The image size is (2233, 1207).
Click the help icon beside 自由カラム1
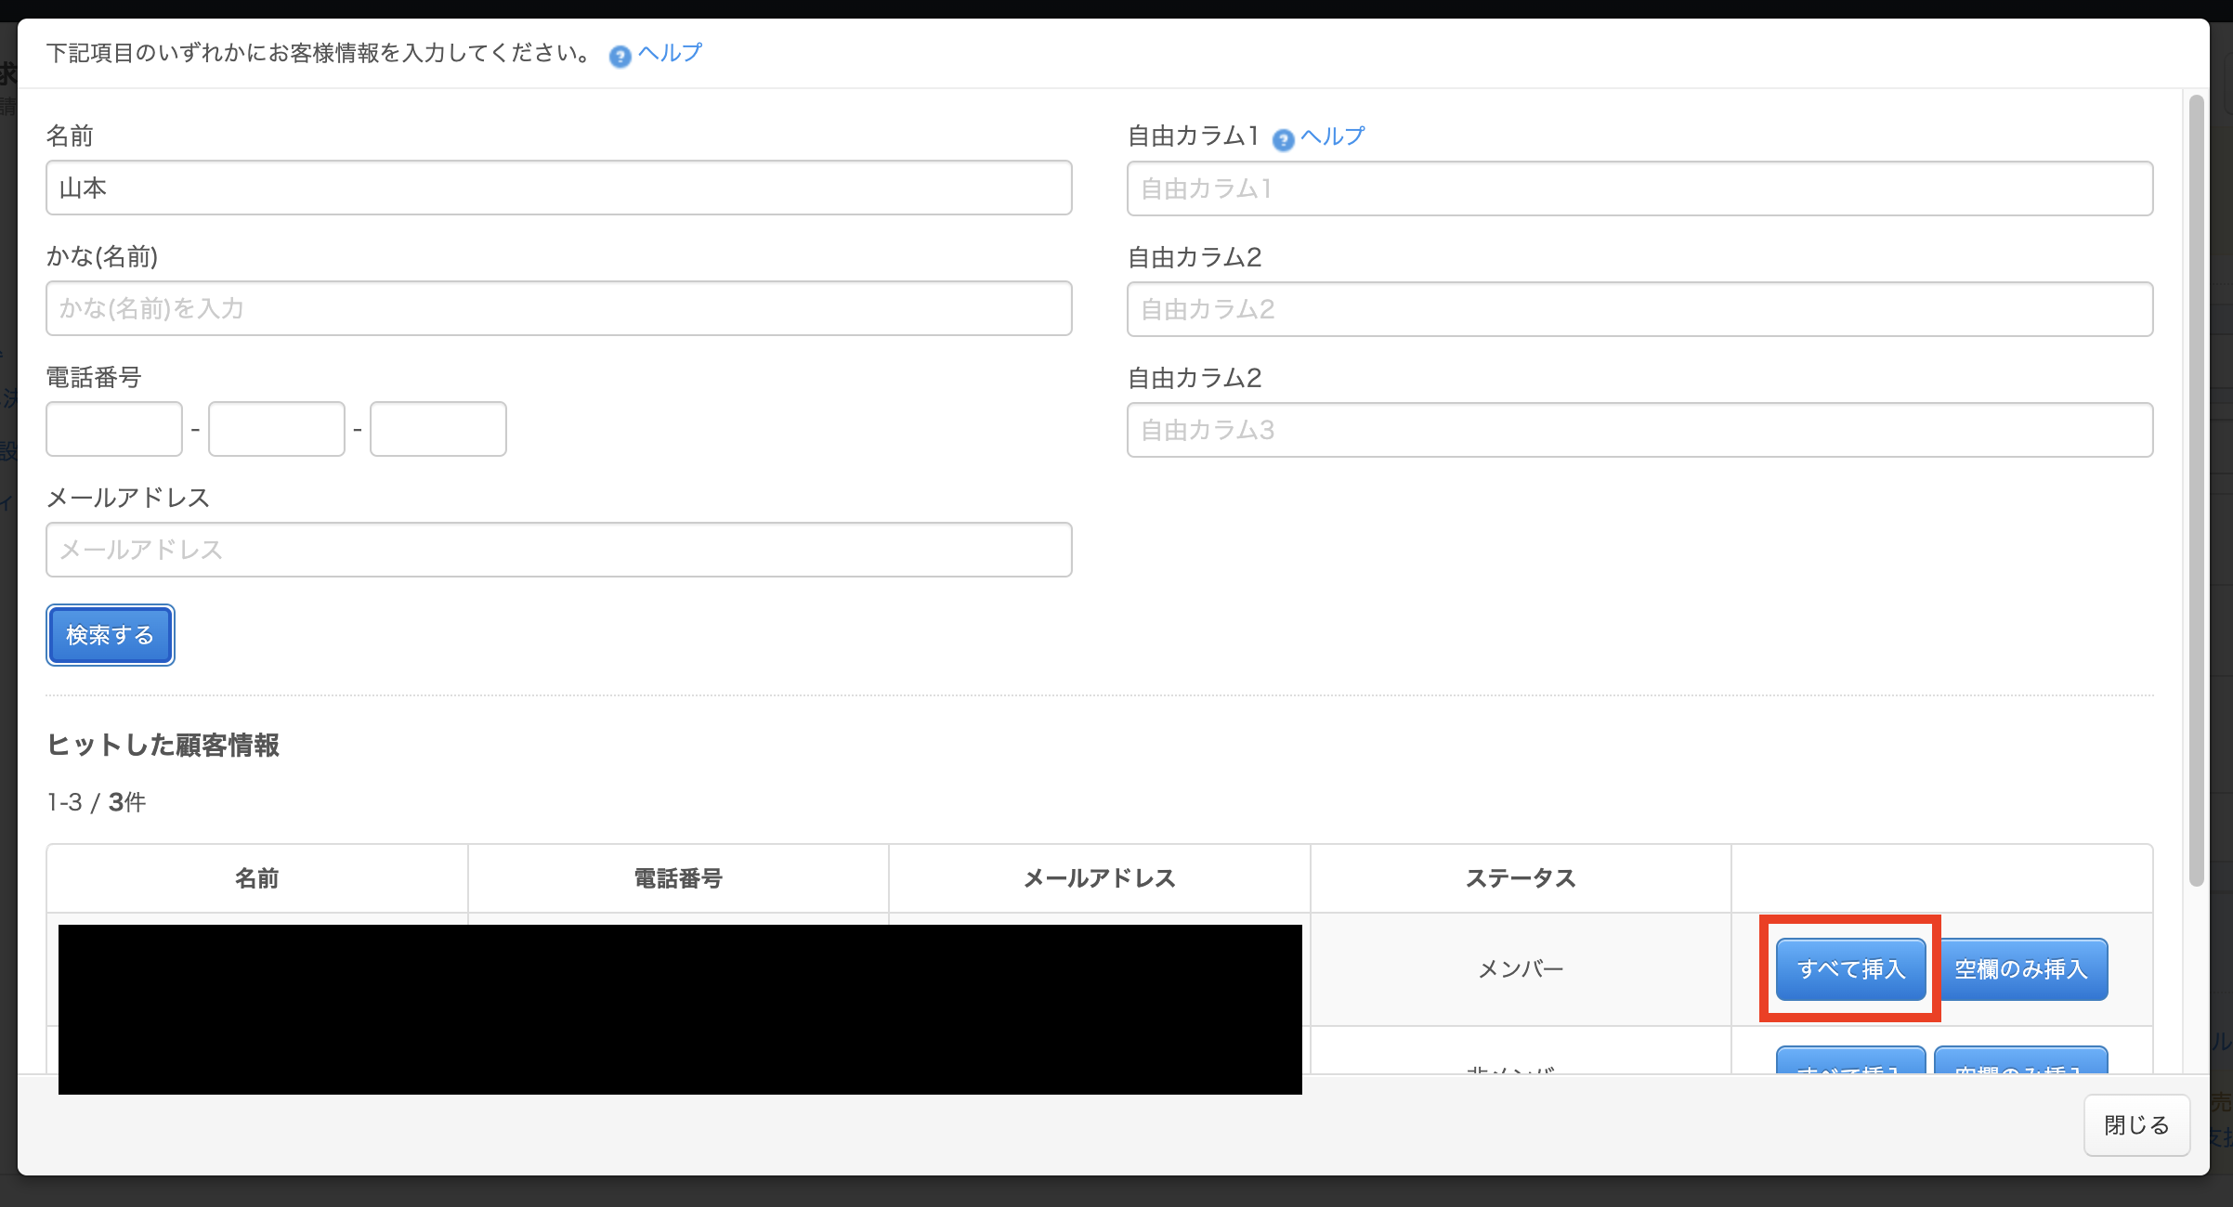click(1283, 140)
